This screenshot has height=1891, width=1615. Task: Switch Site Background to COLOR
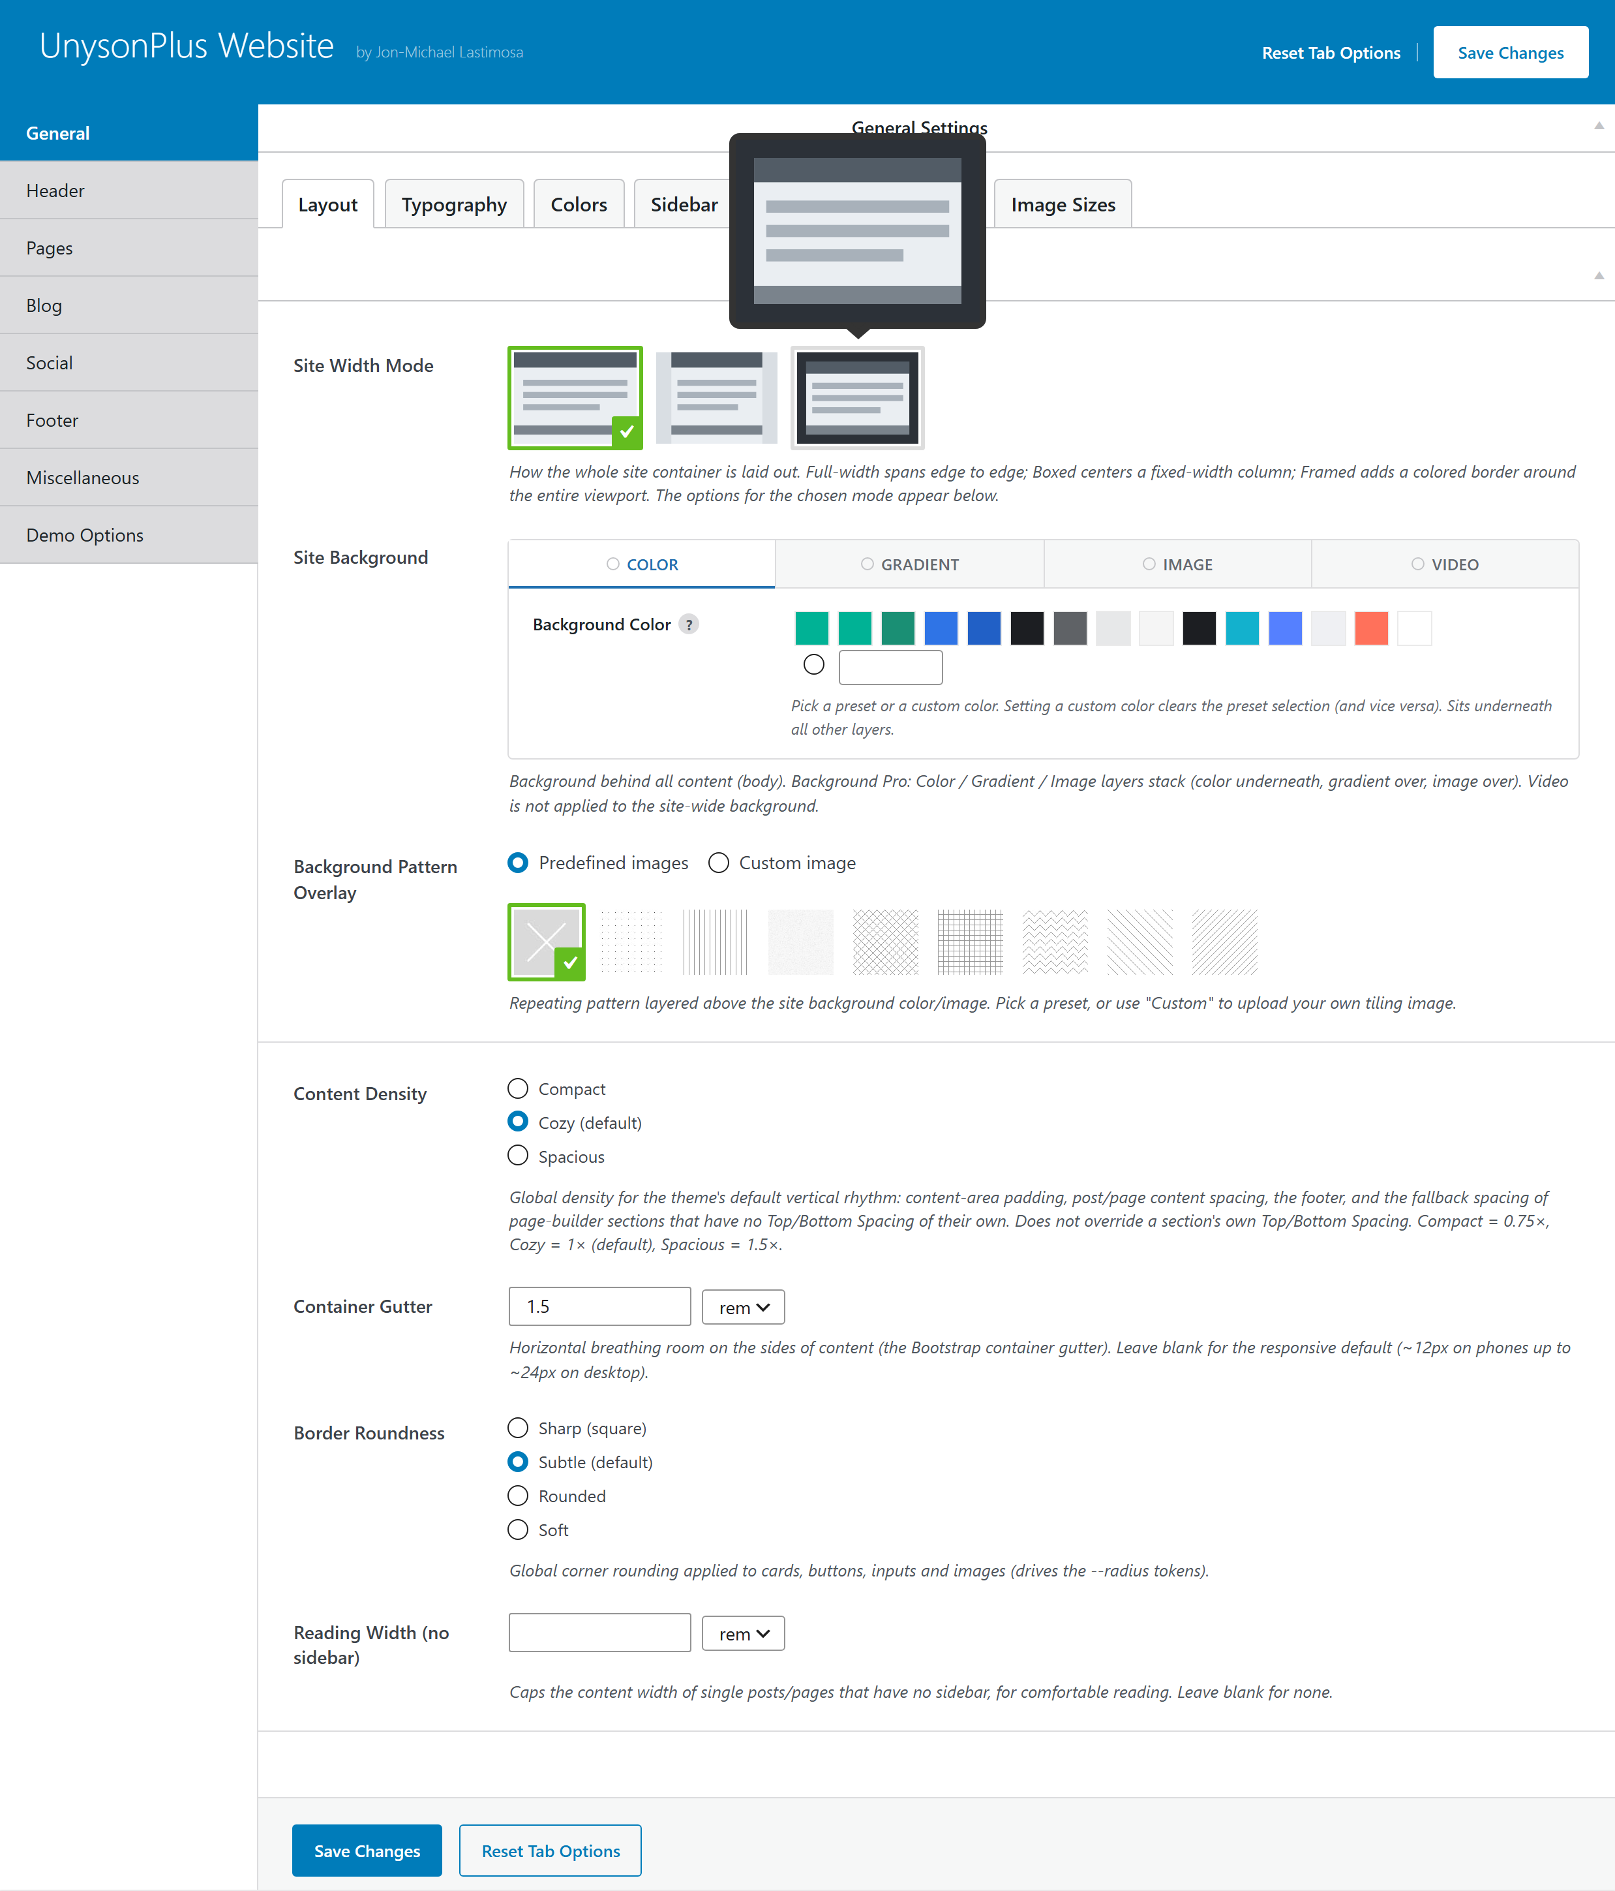point(642,564)
